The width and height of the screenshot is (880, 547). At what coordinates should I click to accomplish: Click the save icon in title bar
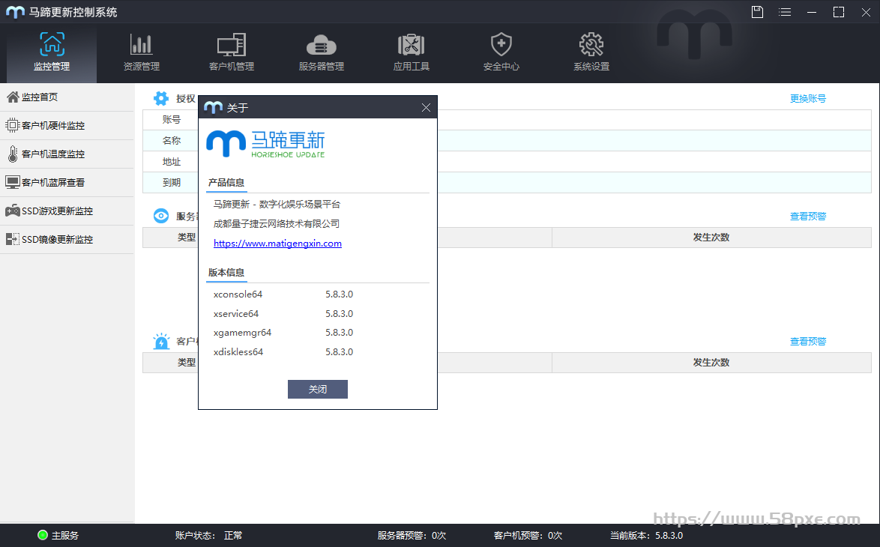pyautogui.click(x=758, y=12)
